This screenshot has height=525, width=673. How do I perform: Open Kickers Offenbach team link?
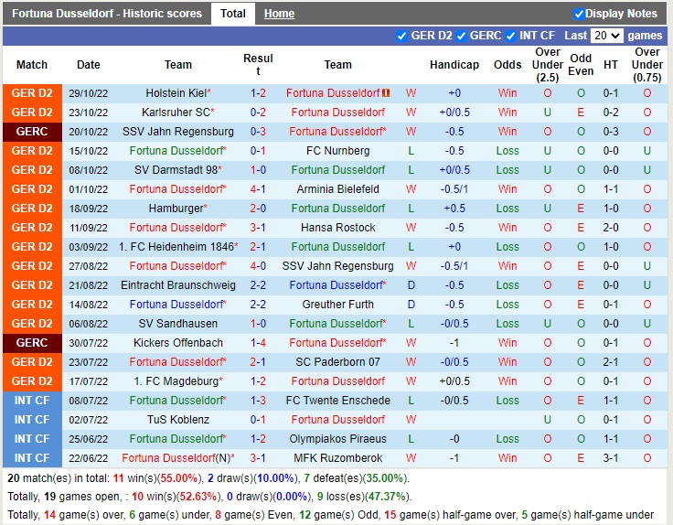tap(177, 343)
